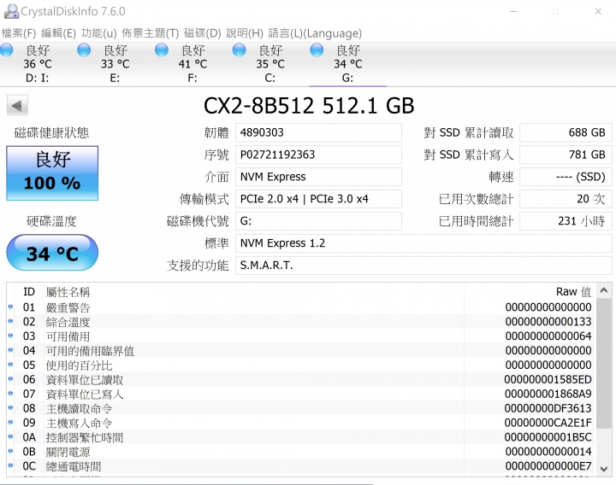Click raw value 000000001585ED
616x485 pixels.
[x=548, y=379]
